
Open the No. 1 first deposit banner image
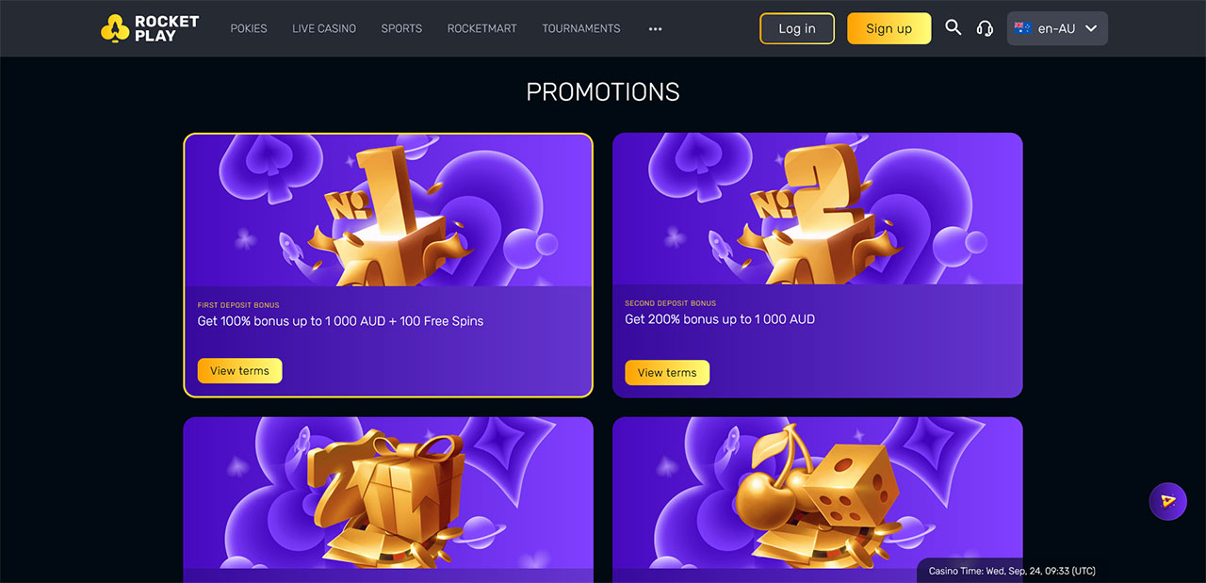388,209
